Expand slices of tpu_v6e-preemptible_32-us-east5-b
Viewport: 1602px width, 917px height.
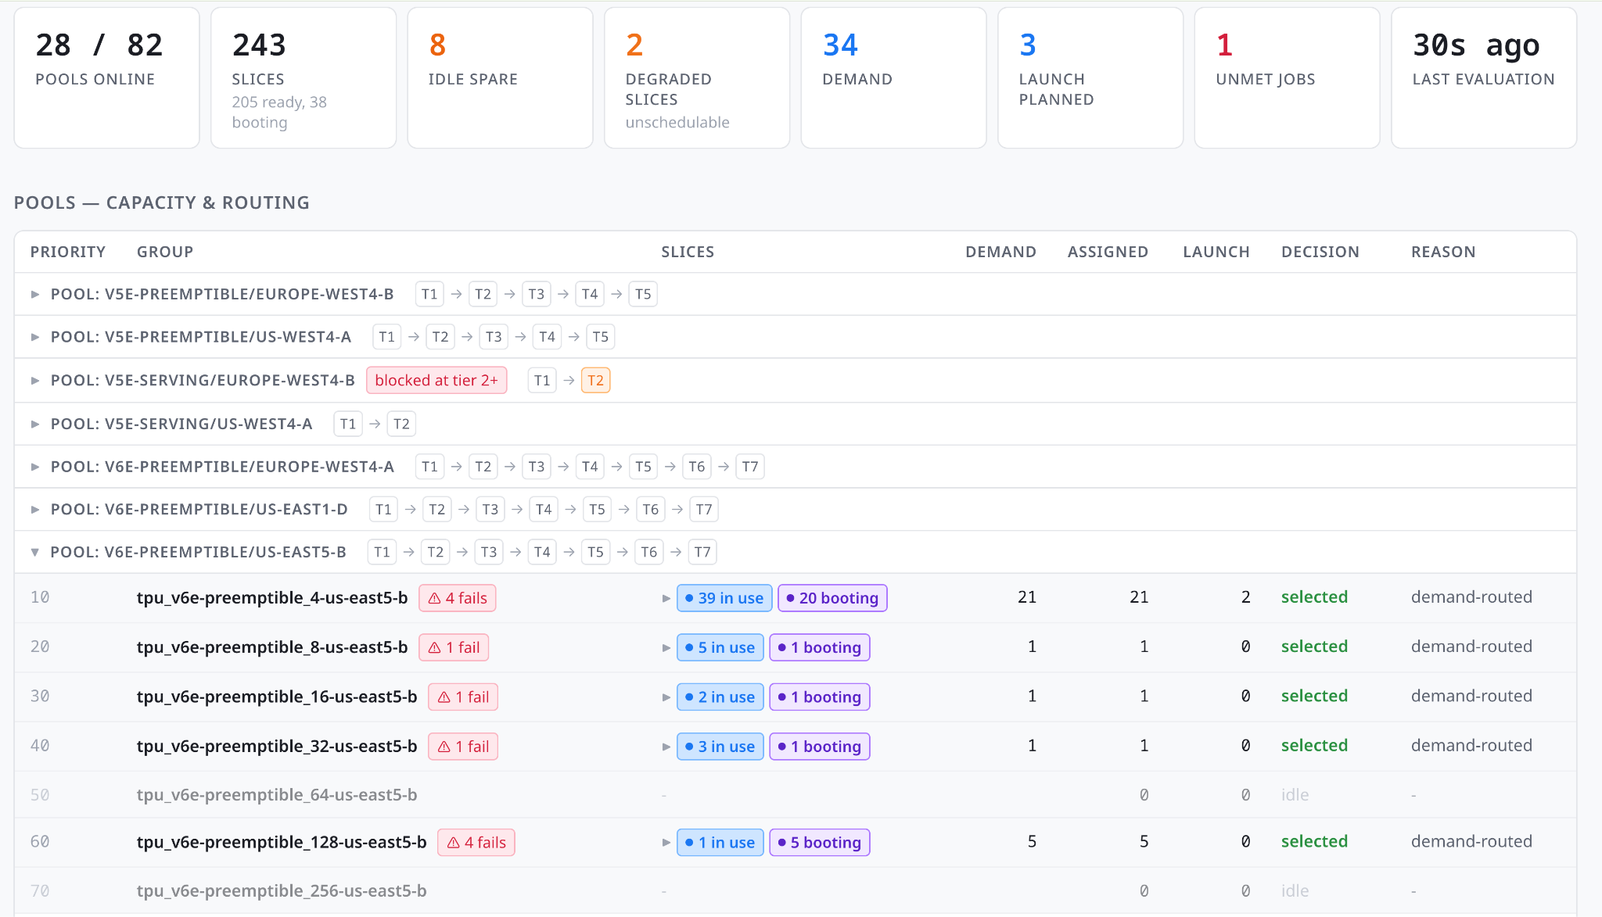click(x=666, y=747)
